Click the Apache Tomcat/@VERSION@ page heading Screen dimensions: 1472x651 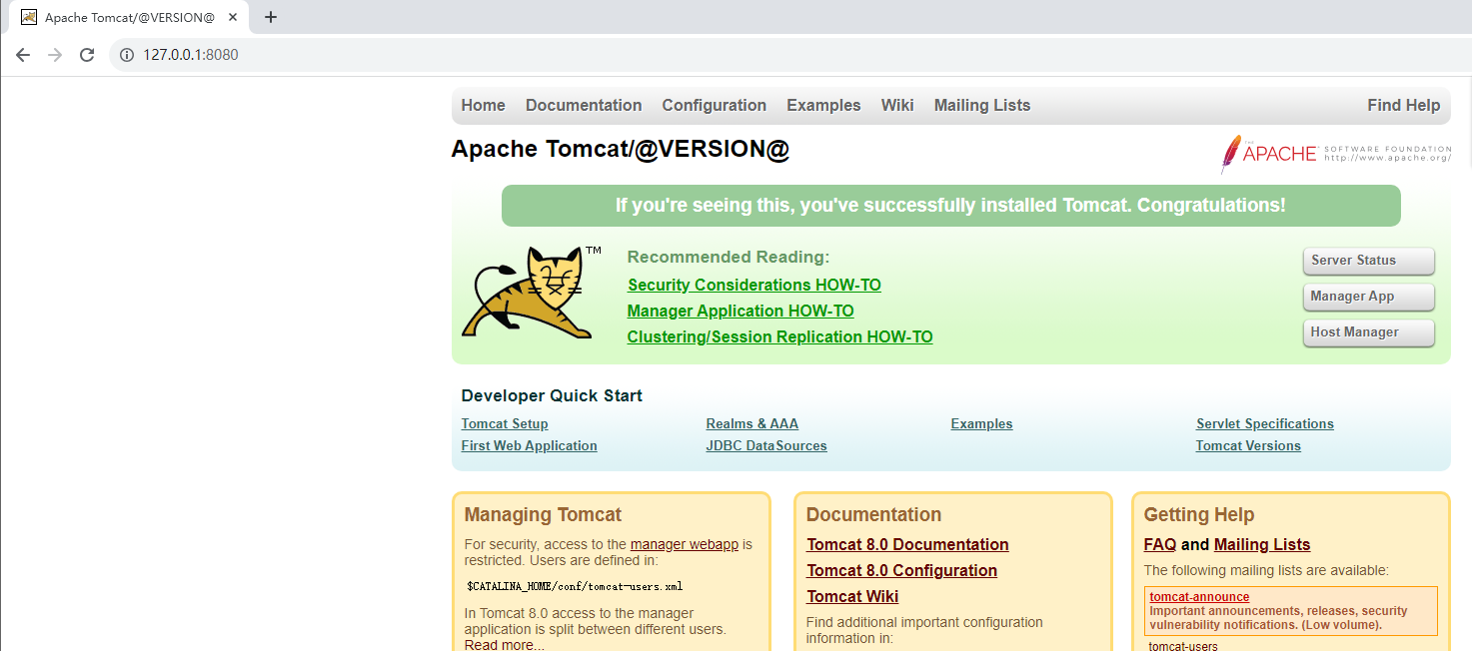pyautogui.click(x=621, y=149)
